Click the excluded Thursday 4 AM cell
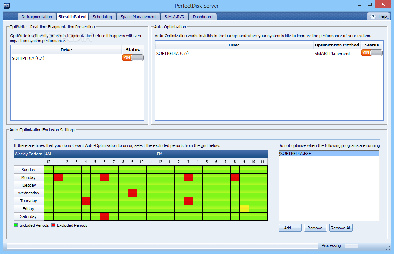 86,201
